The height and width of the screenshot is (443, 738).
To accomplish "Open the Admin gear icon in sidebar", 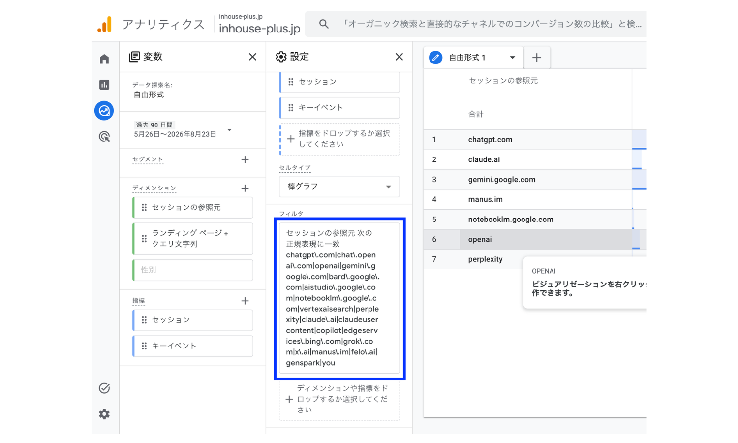I will coord(104,414).
